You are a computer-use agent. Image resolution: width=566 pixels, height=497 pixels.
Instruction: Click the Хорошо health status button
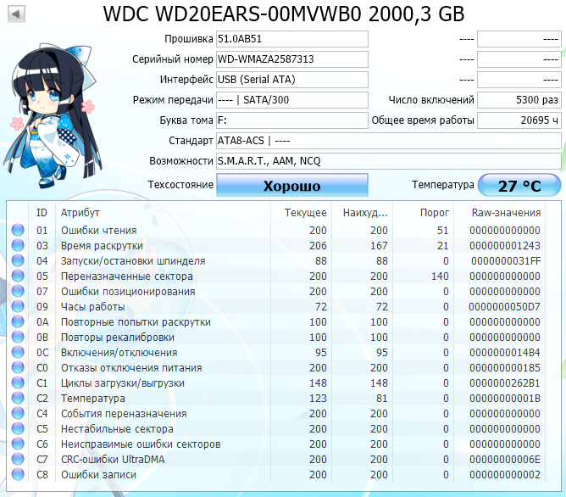[292, 185]
